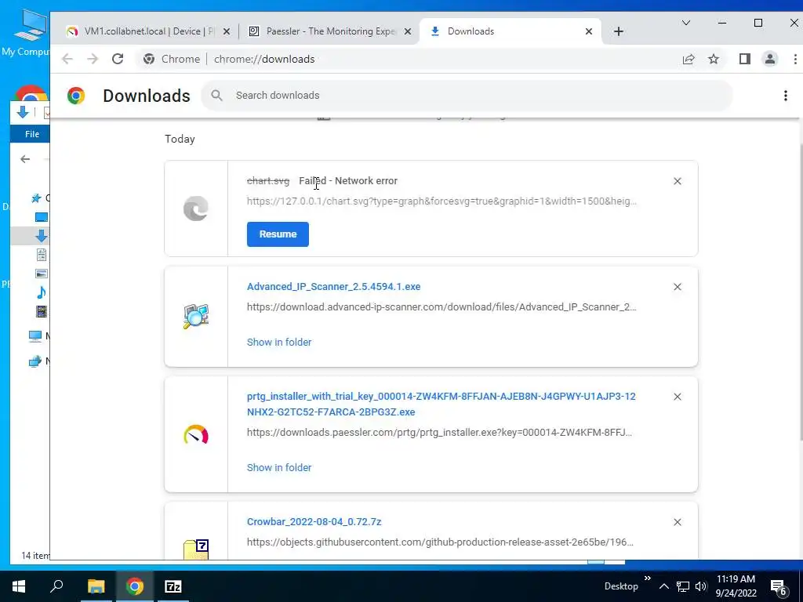Image resolution: width=803 pixels, height=602 pixels.
Task: Click the Advanced IP Scanner URL
Action: pyautogui.click(x=441, y=307)
